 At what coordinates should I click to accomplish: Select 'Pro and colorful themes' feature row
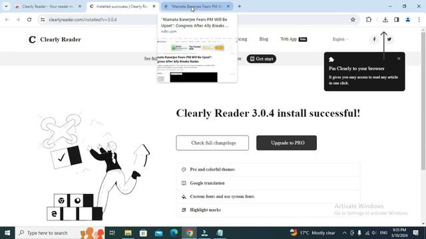click(x=268, y=170)
